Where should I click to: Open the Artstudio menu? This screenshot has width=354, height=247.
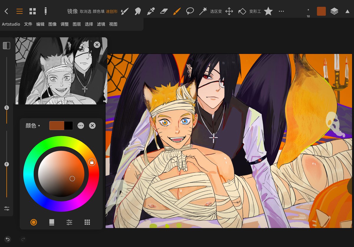tap(11, 24)
